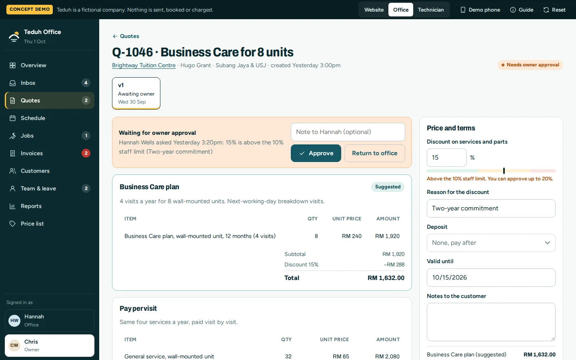
Task: Click the Invoices receipt icon
Action: 12,153
